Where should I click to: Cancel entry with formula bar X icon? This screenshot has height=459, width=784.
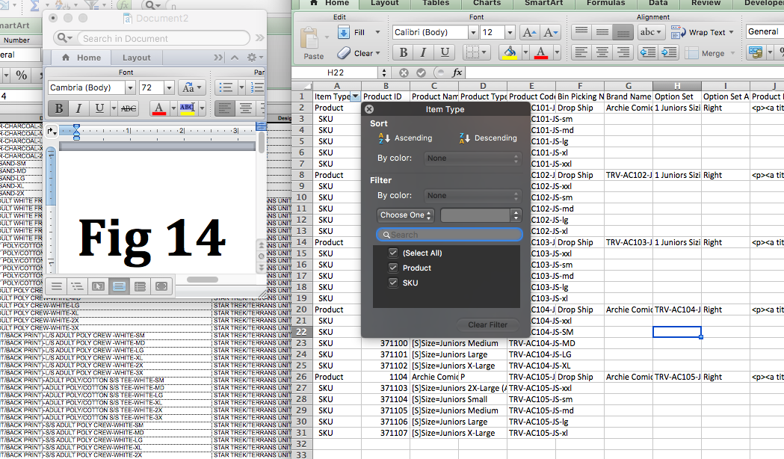click(404, 73)
